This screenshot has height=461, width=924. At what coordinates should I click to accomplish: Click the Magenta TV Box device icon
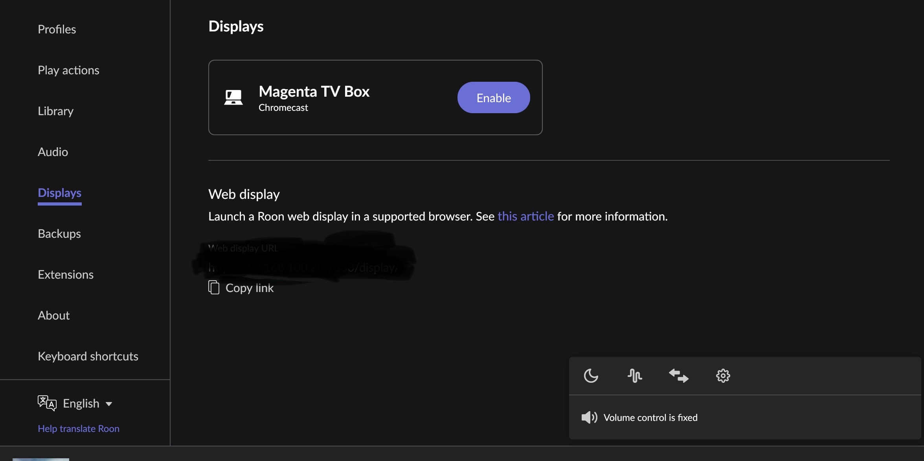[233, 97]
